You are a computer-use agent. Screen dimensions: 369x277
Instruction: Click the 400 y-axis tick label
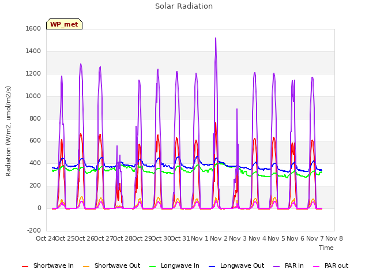35,163
